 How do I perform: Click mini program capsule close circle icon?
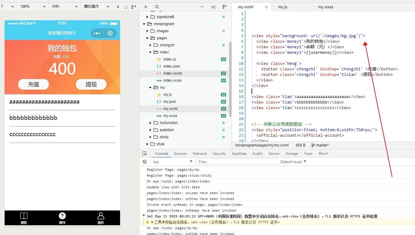pos(110,33)
